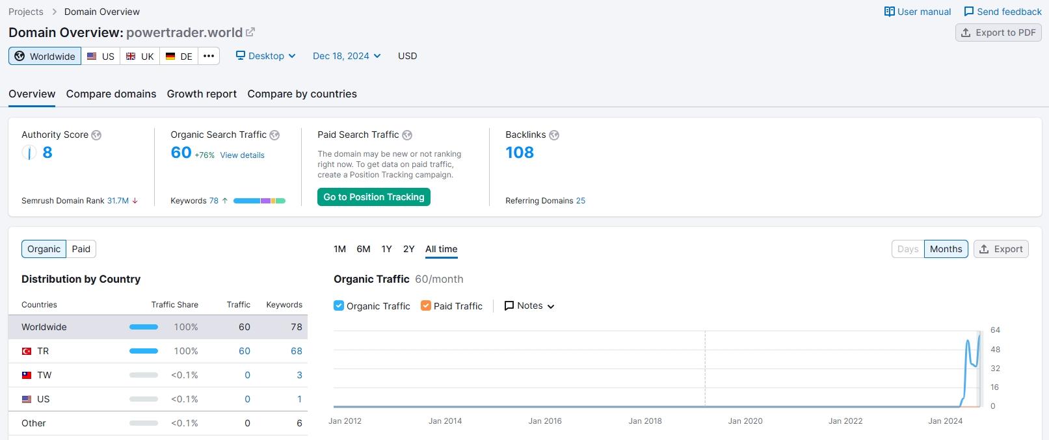Image resolution: width=1049 pixels, height=440 pixels.
Task: Open the Desktop device dropdown
Action: point(265,56)
